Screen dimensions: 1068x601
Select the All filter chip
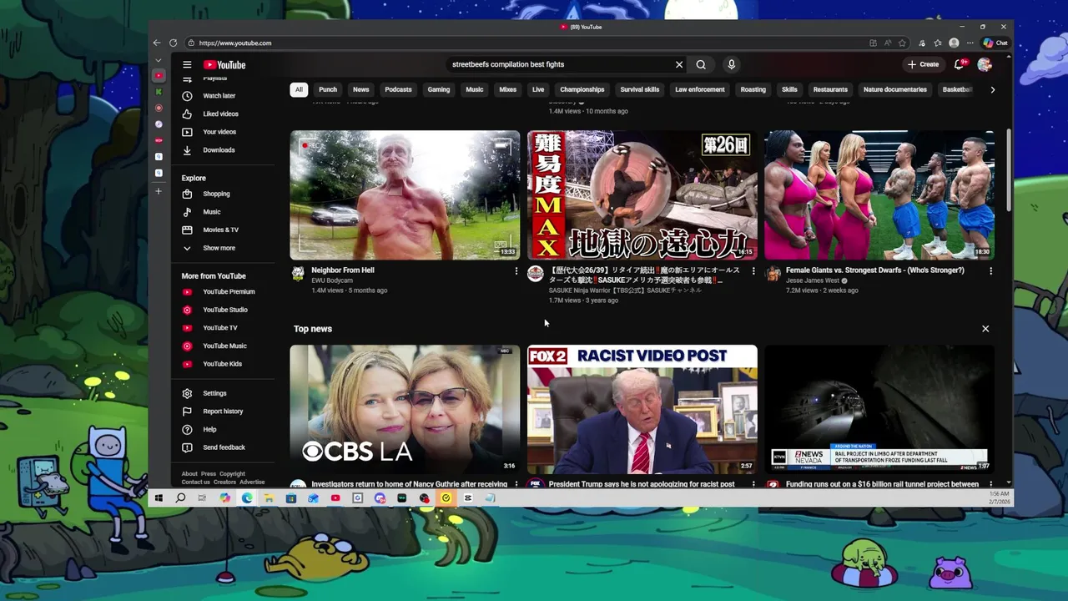coord(299,89)
